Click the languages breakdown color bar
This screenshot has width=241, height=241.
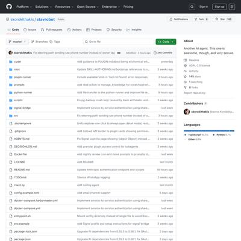tap(209, 131)
